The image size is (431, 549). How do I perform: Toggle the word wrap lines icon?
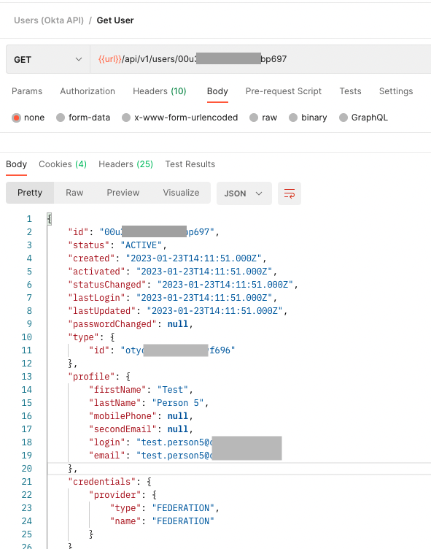click(290, 193)
